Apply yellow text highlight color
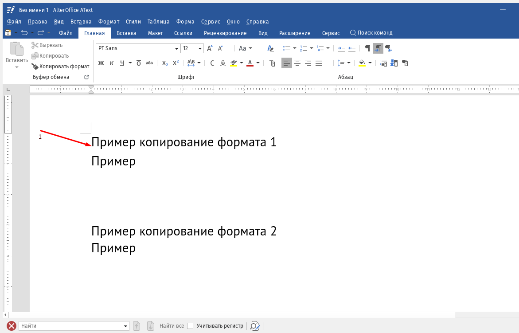 234,63
